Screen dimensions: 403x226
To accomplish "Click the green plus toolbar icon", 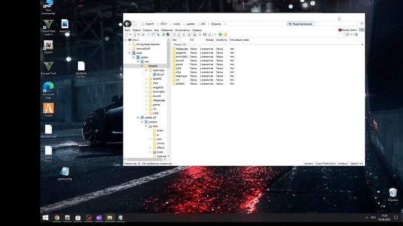I will 220,35.
